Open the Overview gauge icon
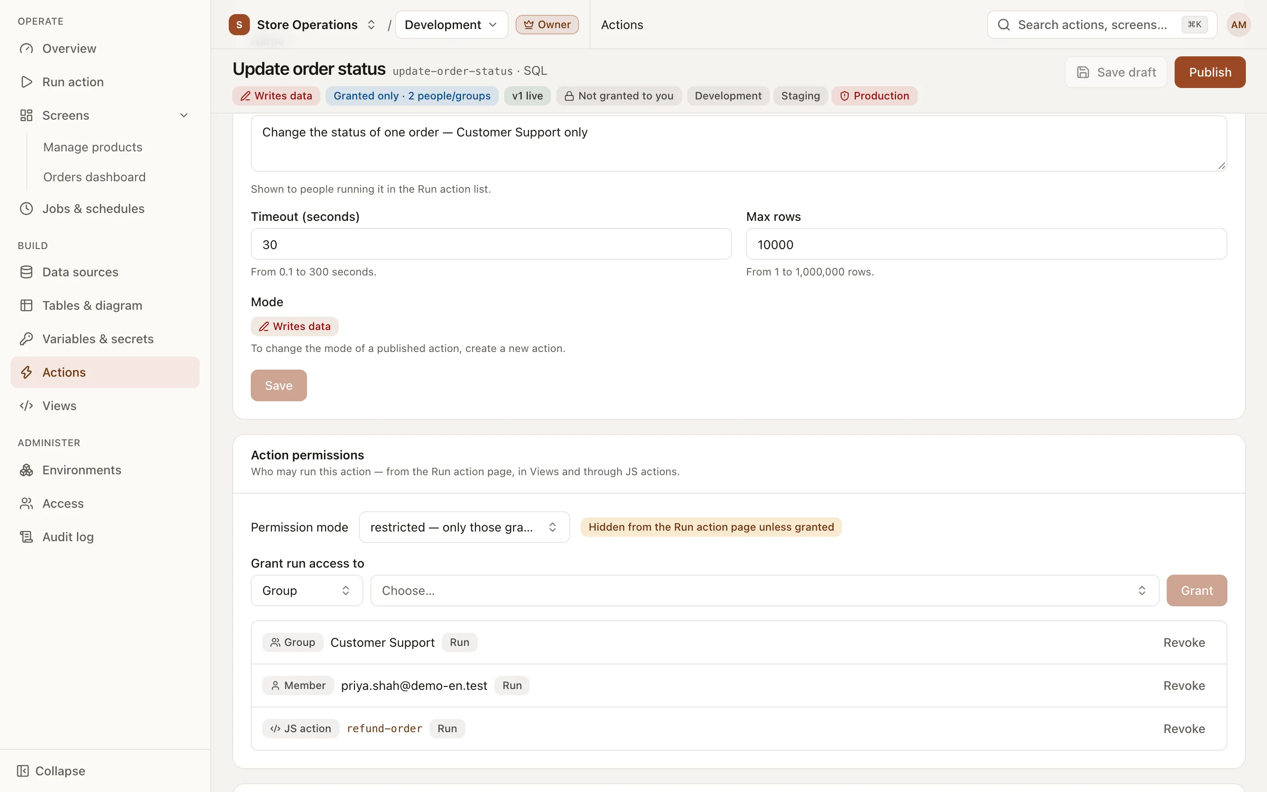The image size is (1267, 792). point(26,49)
